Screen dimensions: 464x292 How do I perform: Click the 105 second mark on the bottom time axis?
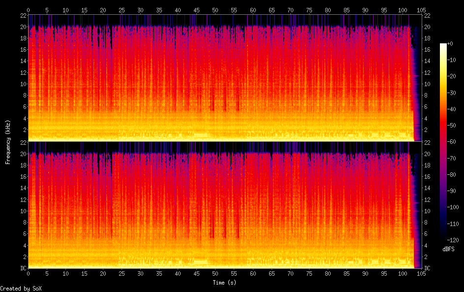pos(421,274)
